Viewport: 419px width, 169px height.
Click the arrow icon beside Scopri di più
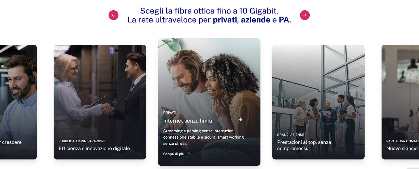pos(188,154)
